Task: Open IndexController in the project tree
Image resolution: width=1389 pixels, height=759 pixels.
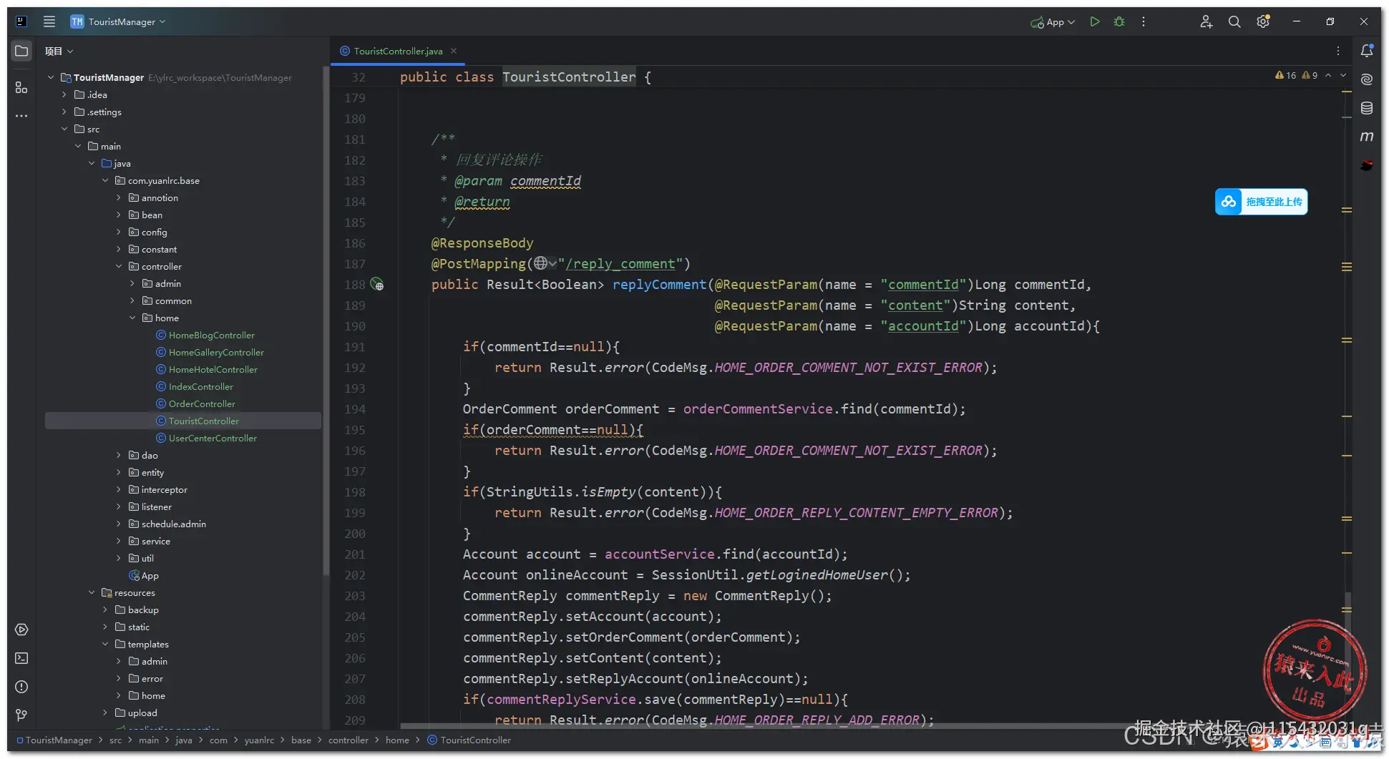Action: (201, 386)
